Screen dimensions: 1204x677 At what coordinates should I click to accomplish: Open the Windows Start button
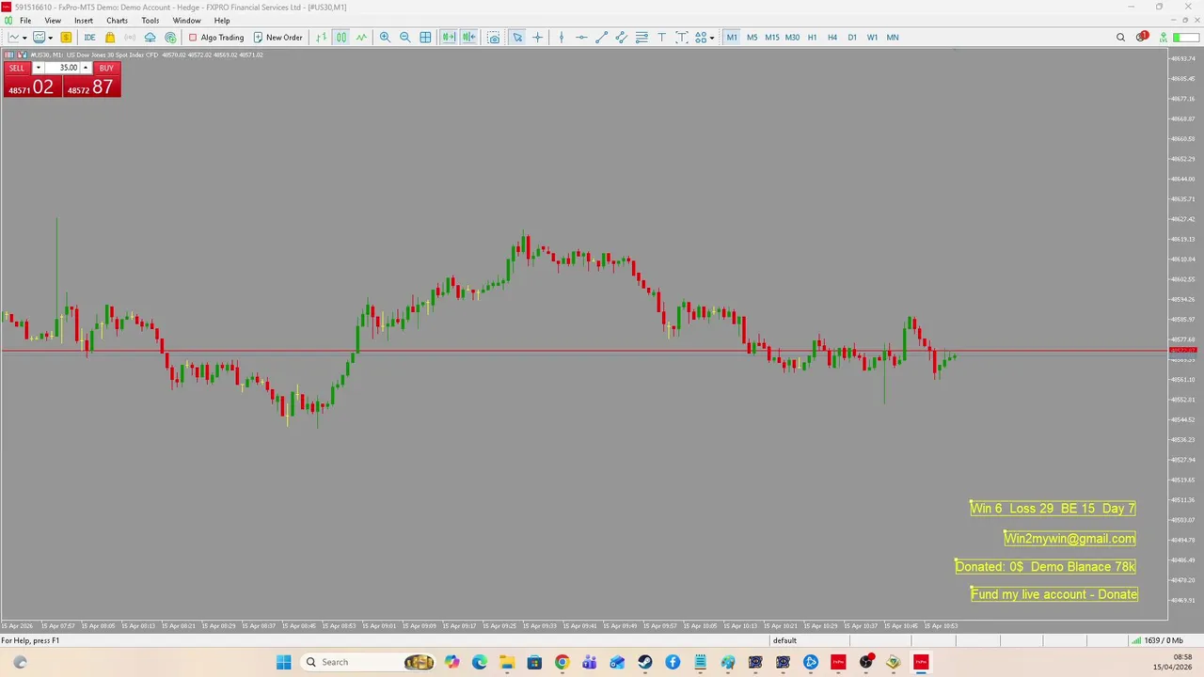(284, 662)
